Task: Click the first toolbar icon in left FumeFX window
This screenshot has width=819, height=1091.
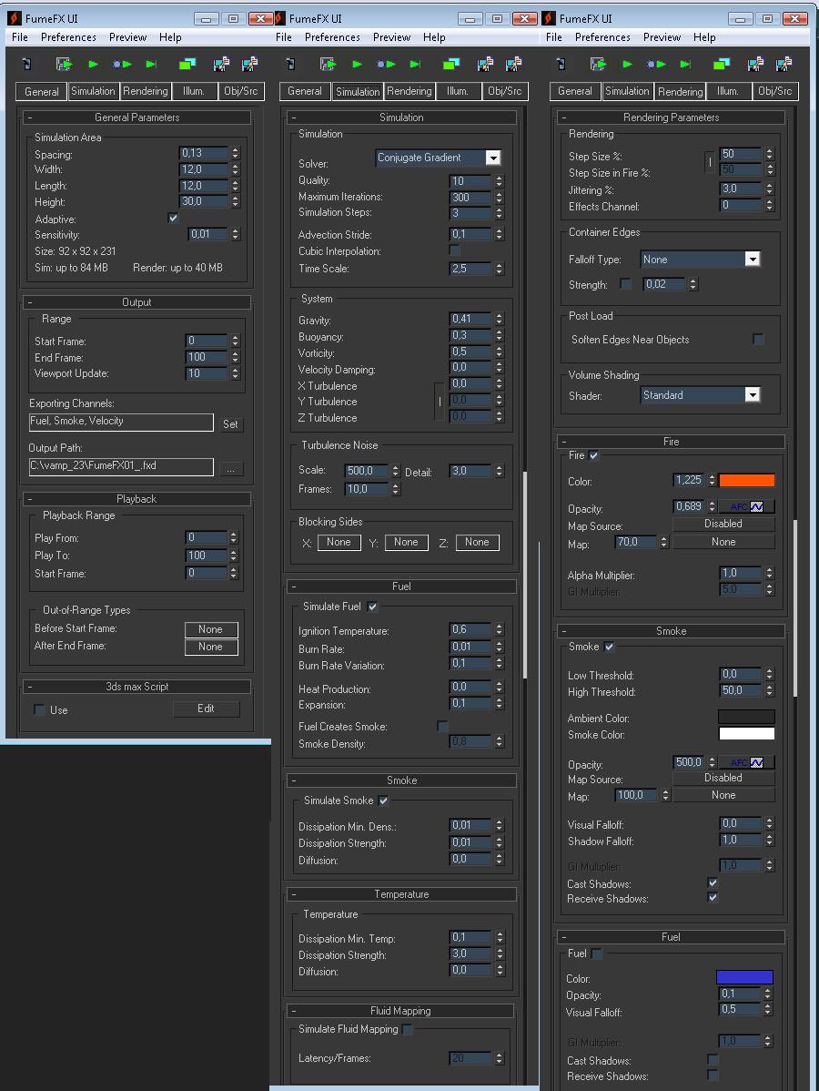Action: [x=26, y=64]
